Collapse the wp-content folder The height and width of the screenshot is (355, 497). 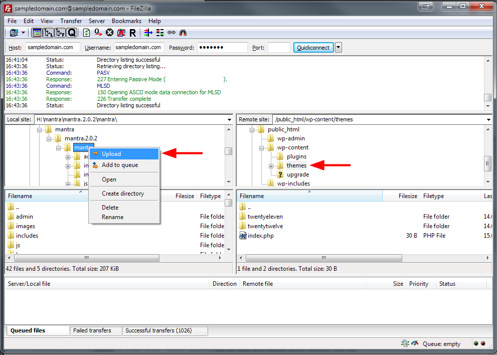click(261, 148)
